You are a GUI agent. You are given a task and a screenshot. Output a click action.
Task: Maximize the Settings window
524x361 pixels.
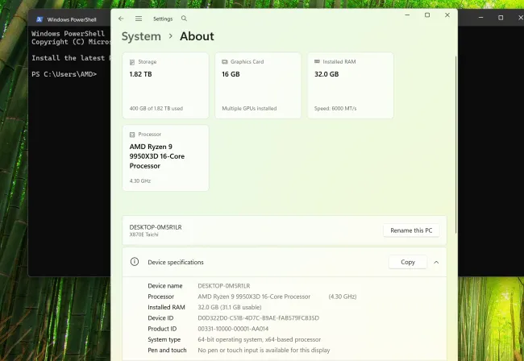427,15
